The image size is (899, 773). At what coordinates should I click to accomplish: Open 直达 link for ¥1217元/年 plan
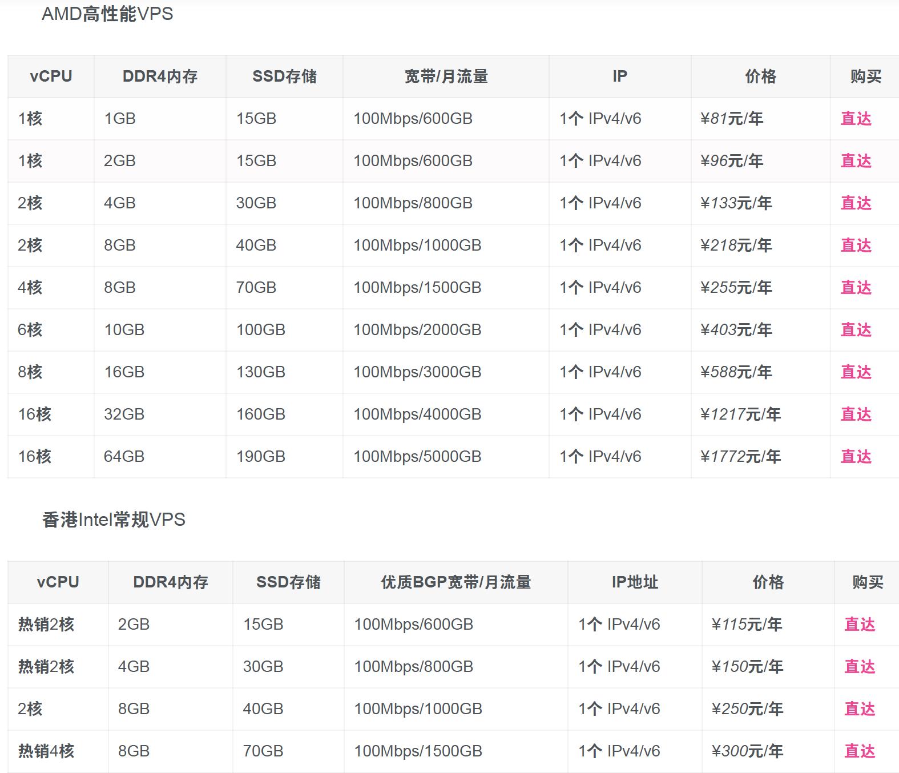[856, 414]
